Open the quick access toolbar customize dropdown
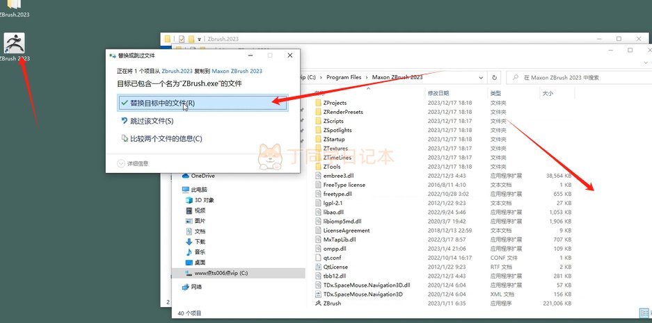The height and width of the screenshot is (323, 652). (x=200, y=40)
